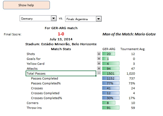The width and height of the screenshot is (163, 116).
Task: Select the Man of the Match text
Action: (129, 34)
